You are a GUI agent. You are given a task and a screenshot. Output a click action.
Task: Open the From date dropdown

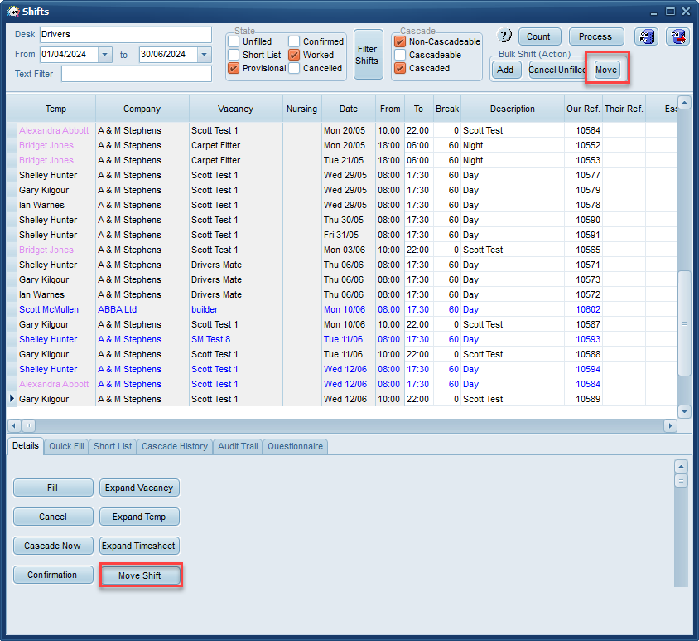[104, 55]
